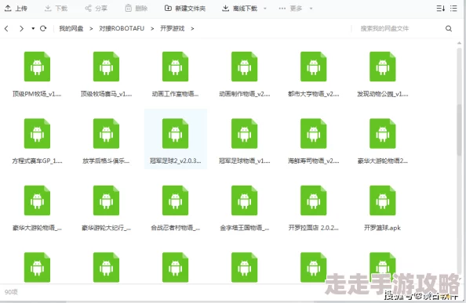The height and width of the screenshot is (303, 466).
Task: Click the 离线下载 offline download button
Action: click(x=239, y=9)
